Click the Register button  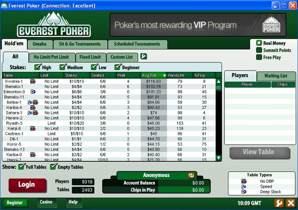15,203
